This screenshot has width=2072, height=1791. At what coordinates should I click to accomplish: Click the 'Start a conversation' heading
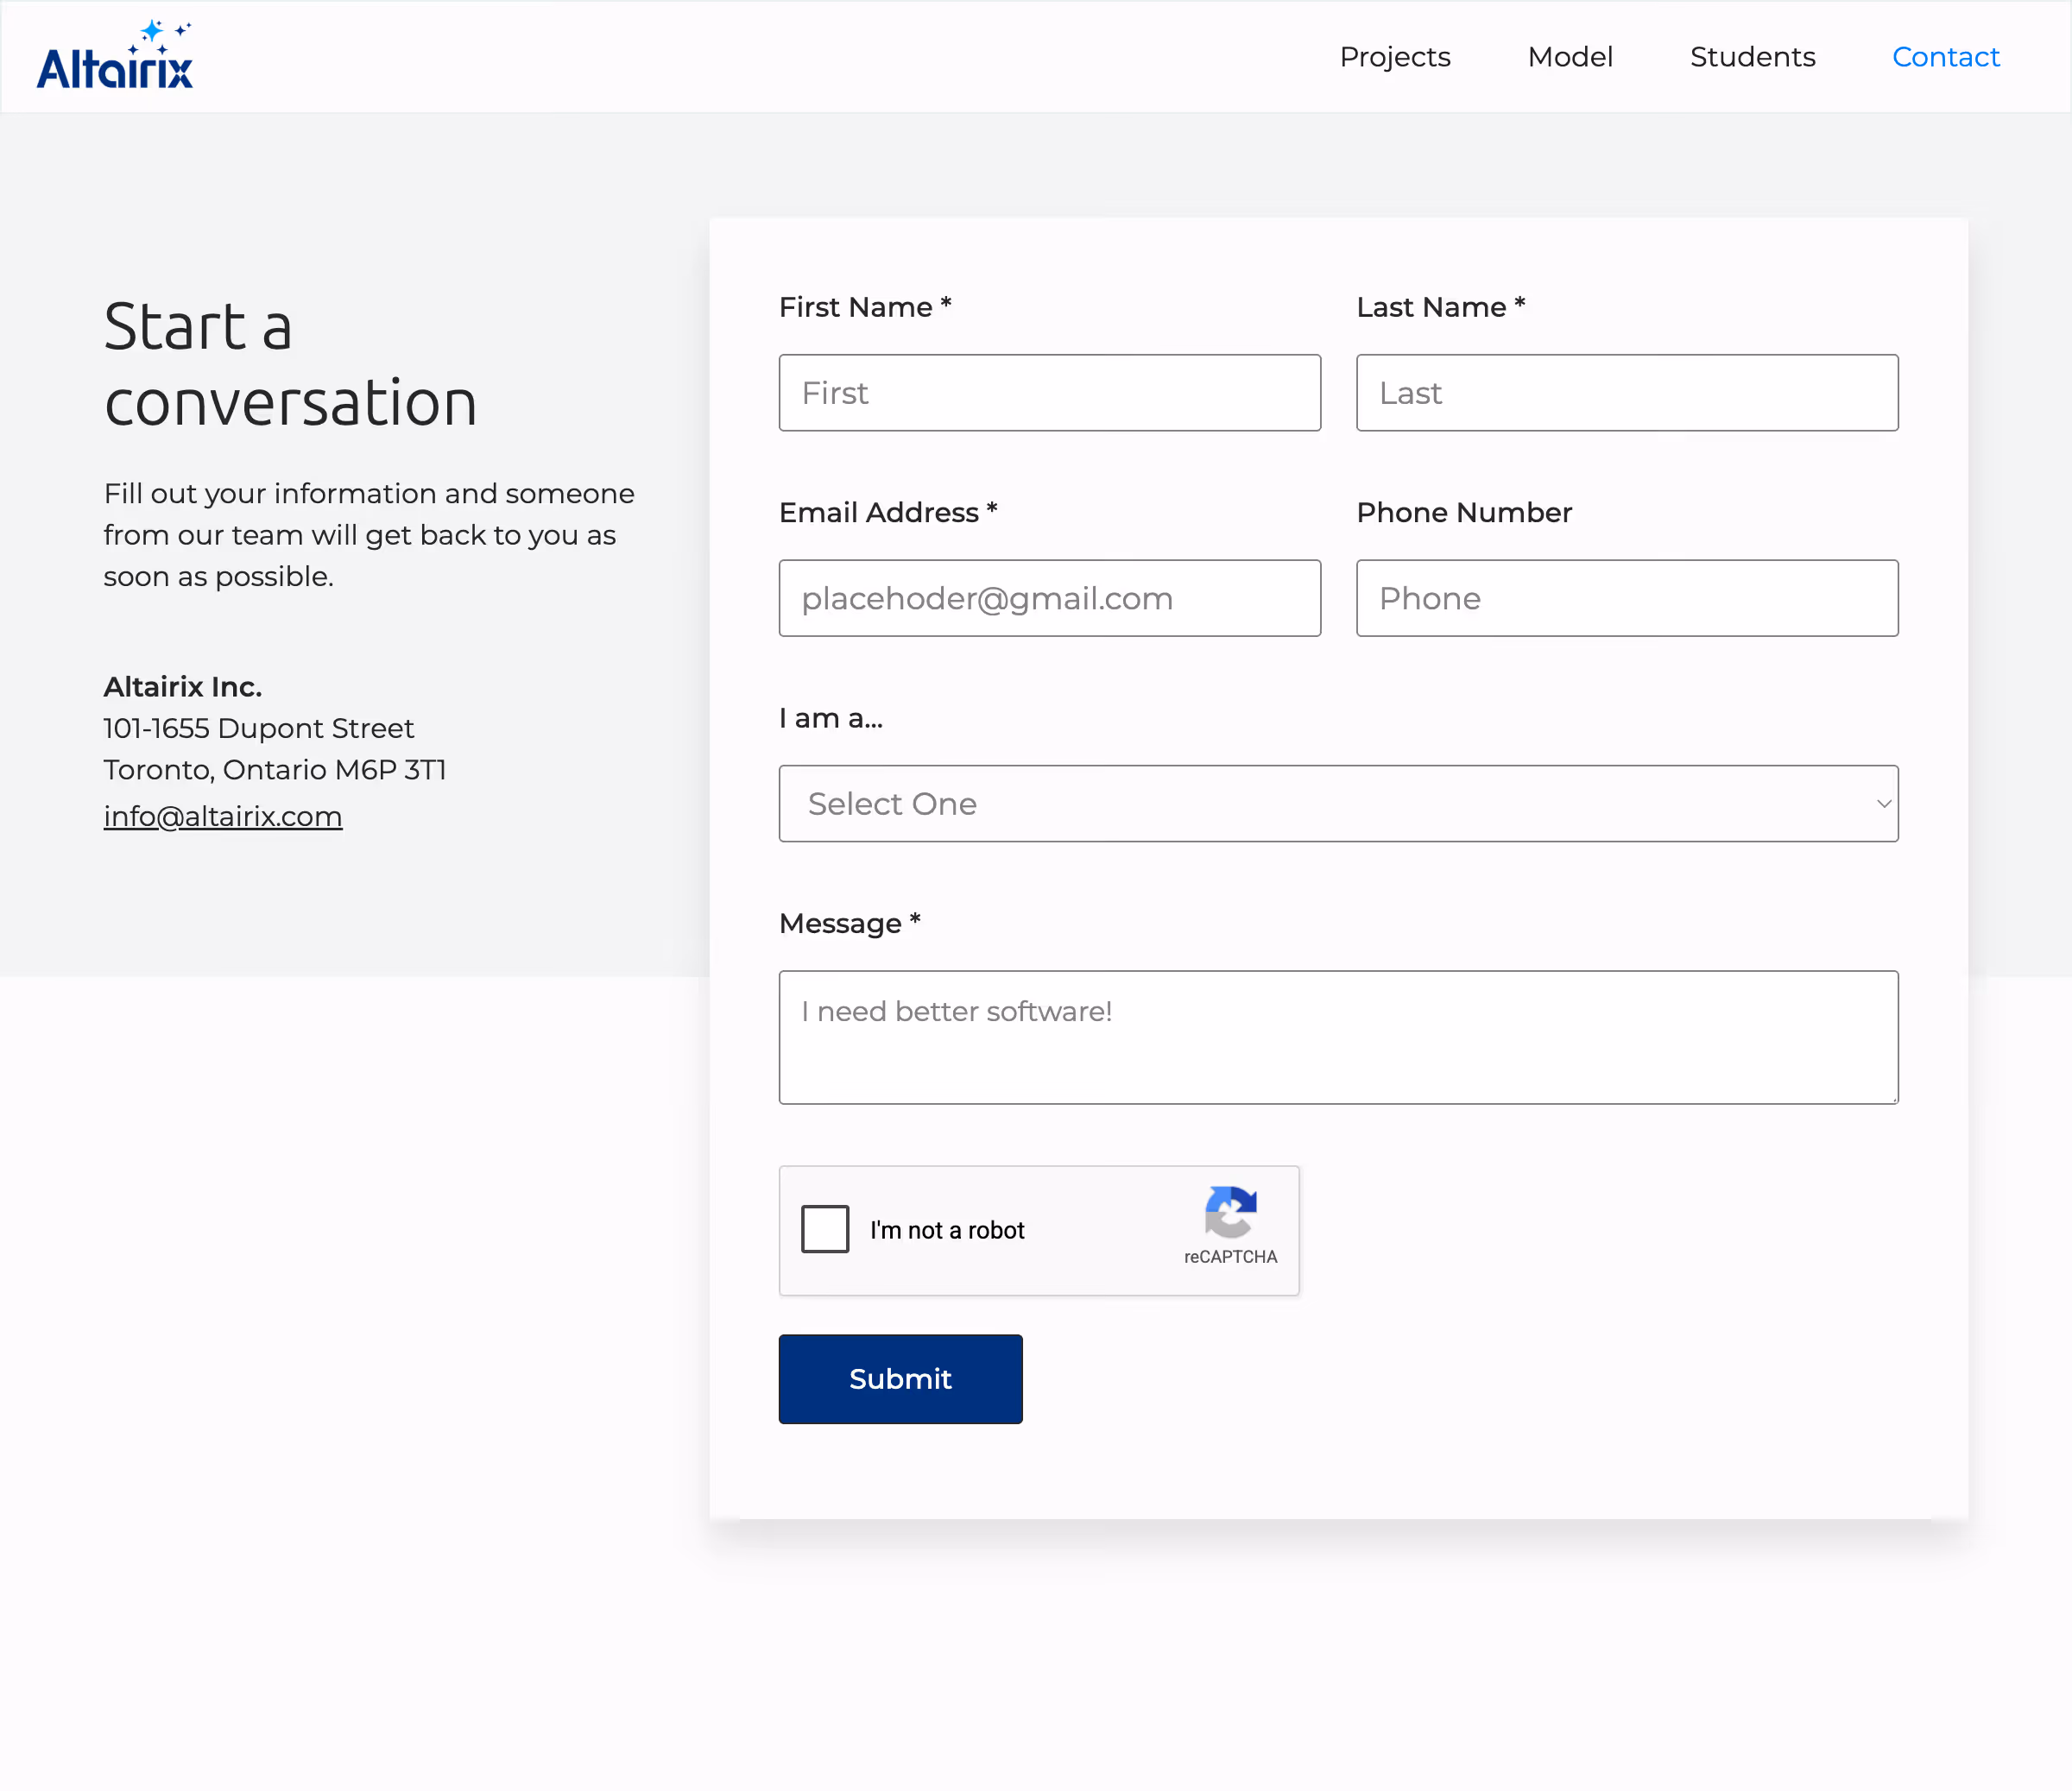tap(290, 364)
